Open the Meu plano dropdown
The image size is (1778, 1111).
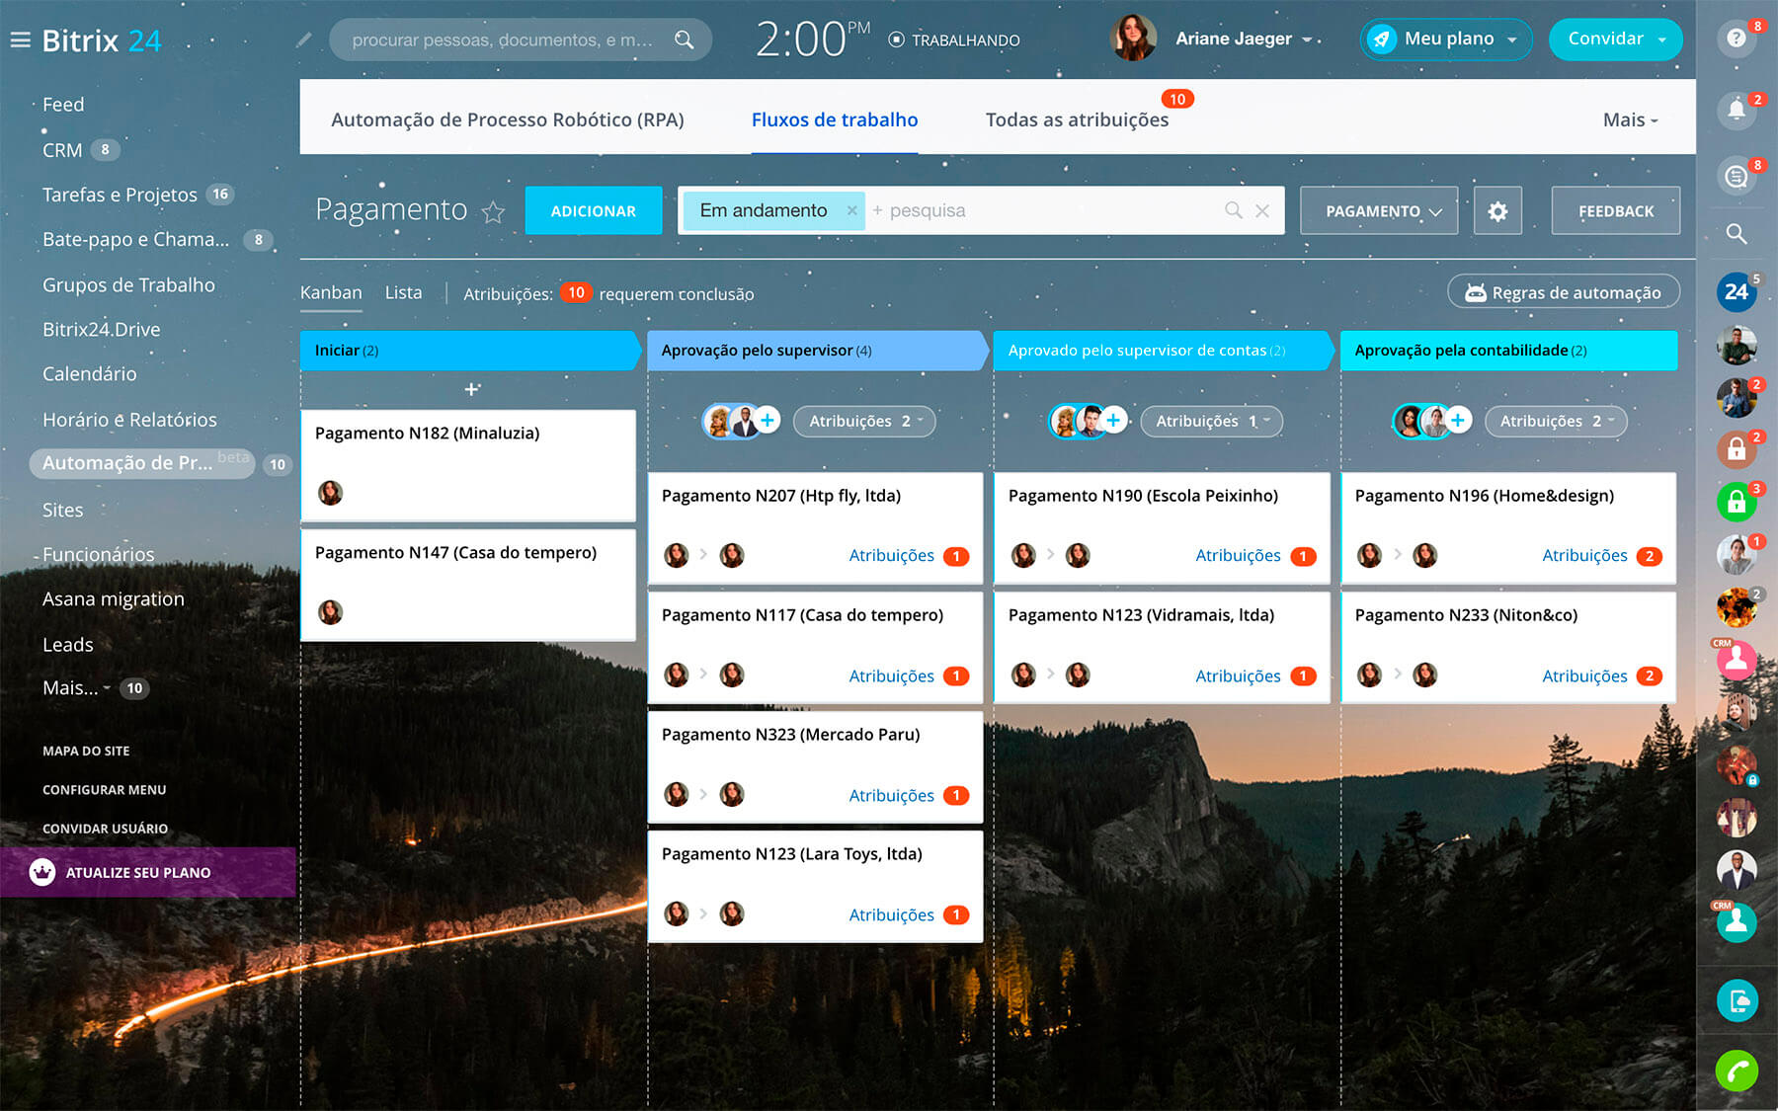[x=1446, y=40]
